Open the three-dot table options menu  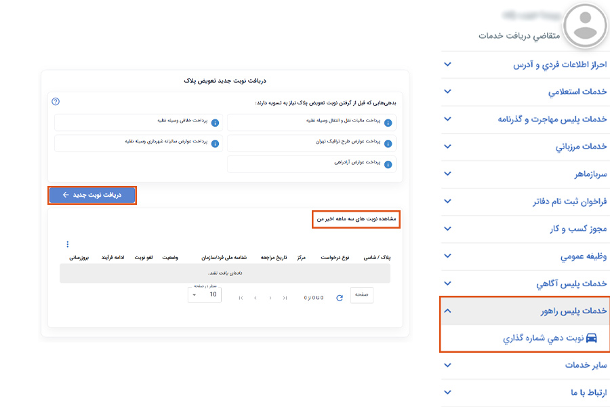pos(67,244)
